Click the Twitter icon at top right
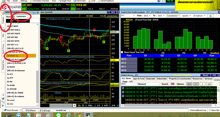This screenshot has height=117, width=220. (163, 1)
